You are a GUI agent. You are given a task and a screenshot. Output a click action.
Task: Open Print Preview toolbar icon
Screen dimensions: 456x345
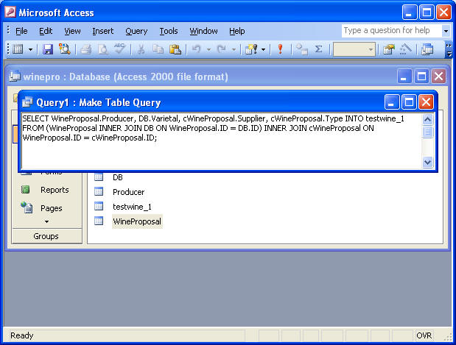click(102, 49)
